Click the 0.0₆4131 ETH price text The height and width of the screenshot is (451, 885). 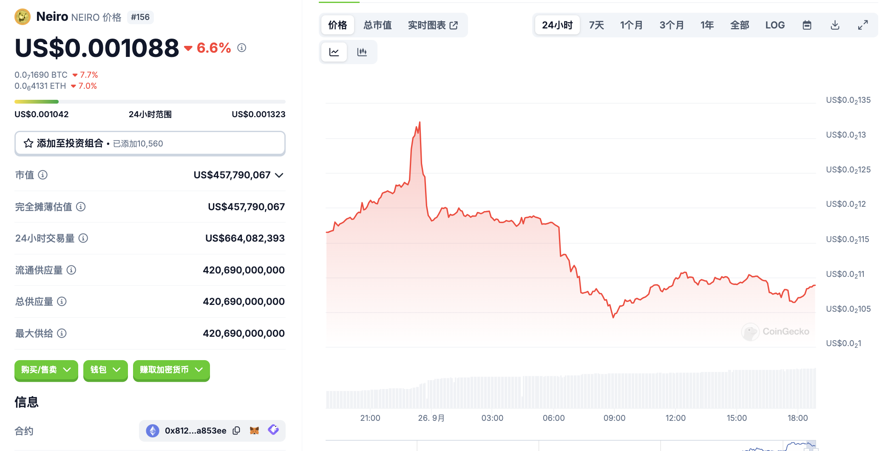[x=40, y=86]
